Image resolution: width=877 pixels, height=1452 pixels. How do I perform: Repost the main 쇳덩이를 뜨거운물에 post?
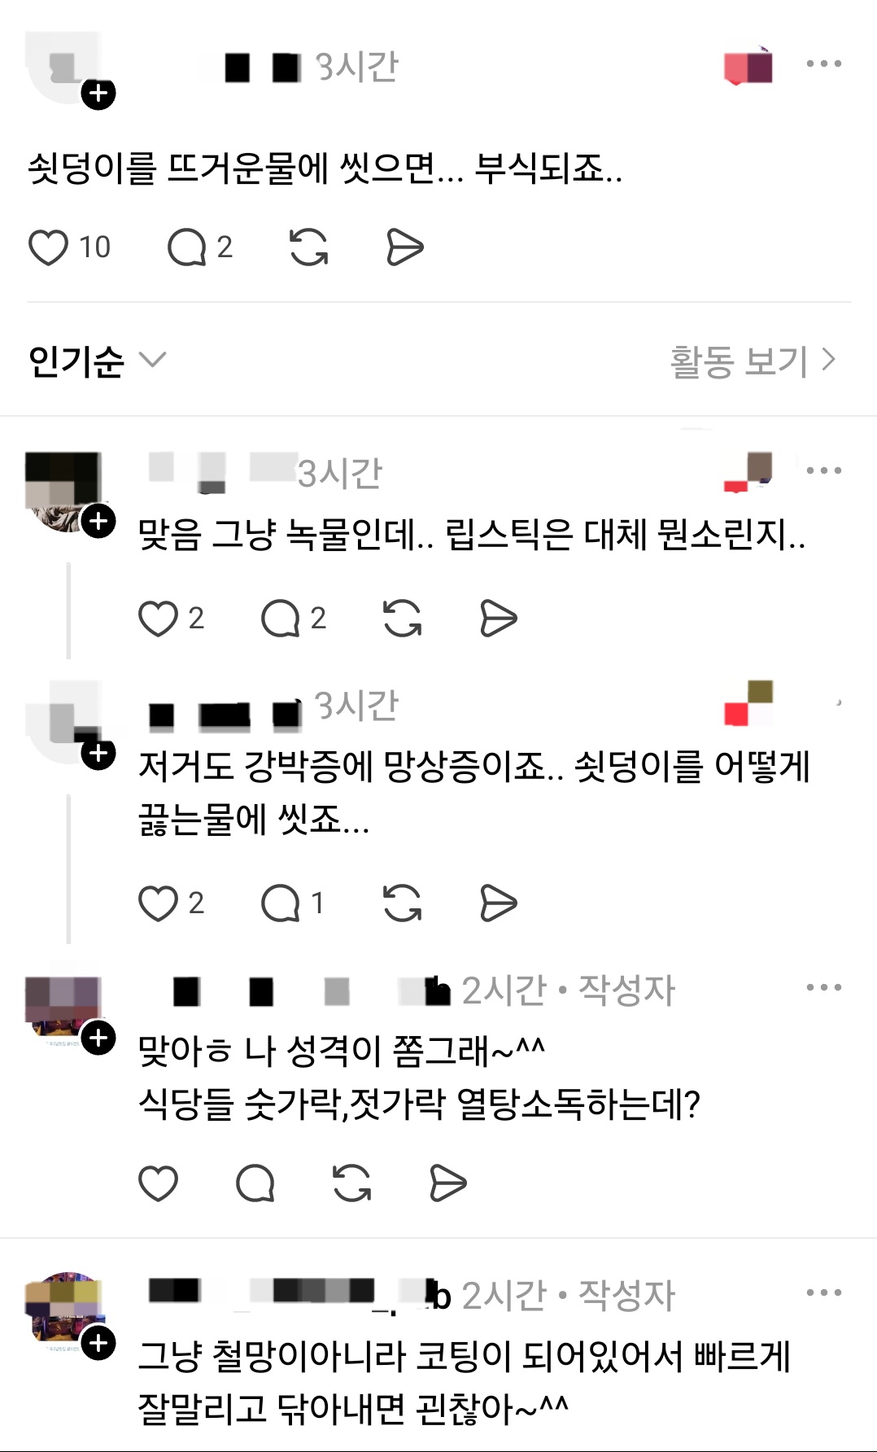[x=309, y=247]
